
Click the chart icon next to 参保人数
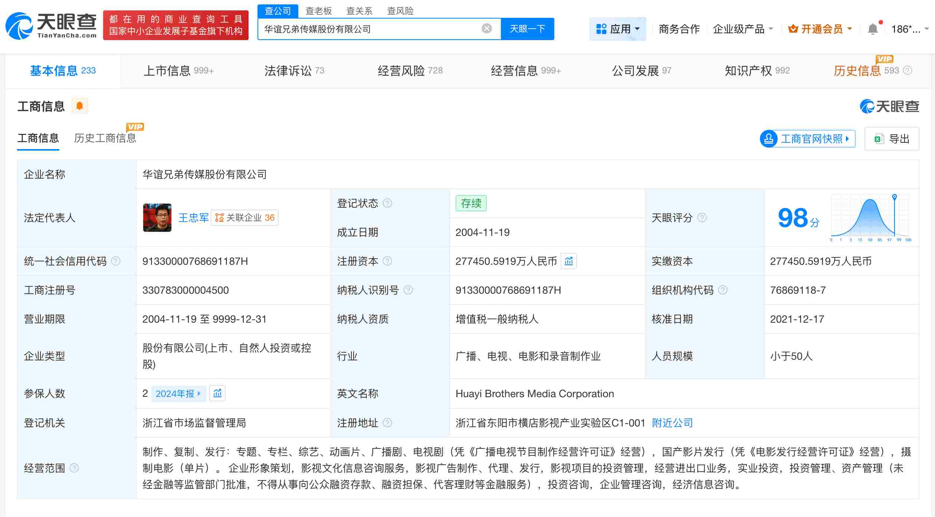pyautogui.click(x=217, y=393)
